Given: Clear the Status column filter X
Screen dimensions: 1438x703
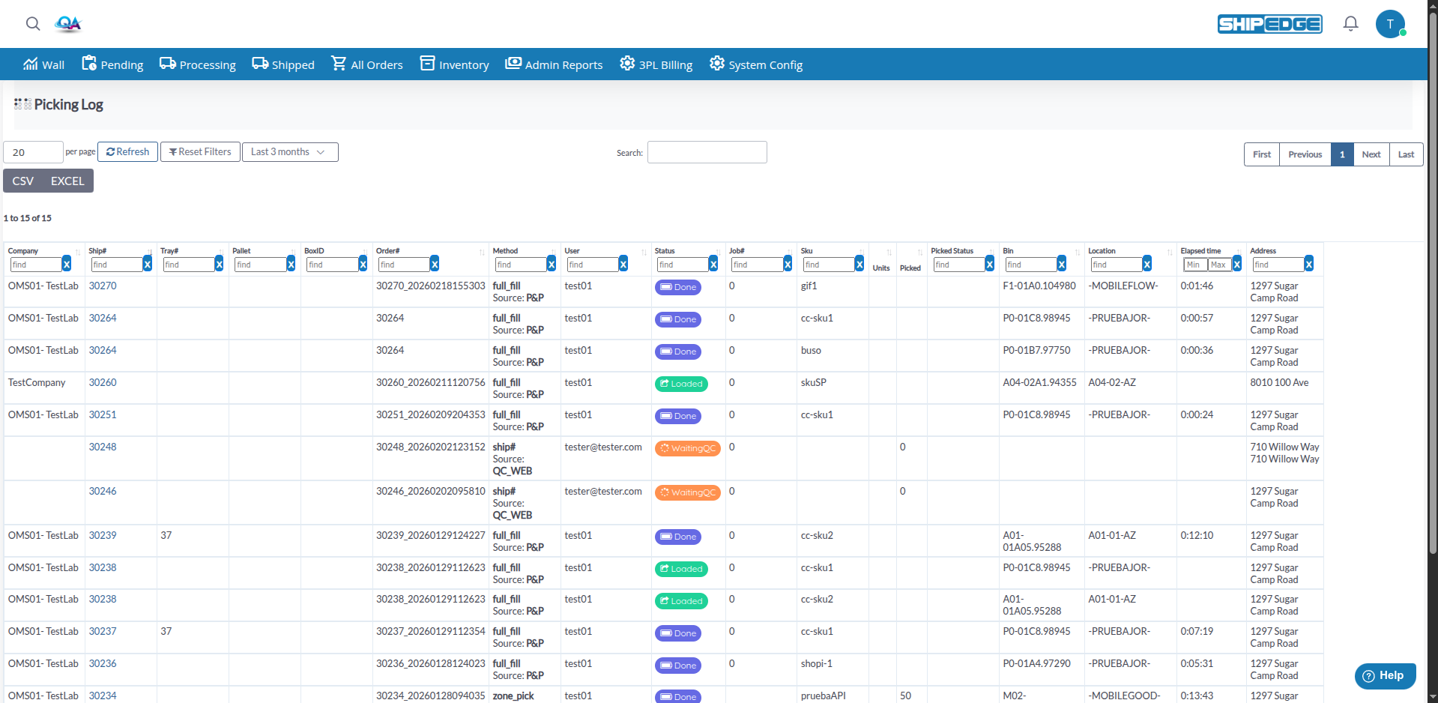Looking at the screenshot, I should 713,265.
